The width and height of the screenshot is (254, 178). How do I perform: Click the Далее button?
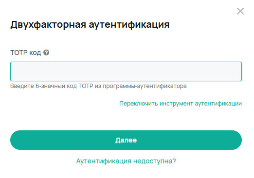126,140
